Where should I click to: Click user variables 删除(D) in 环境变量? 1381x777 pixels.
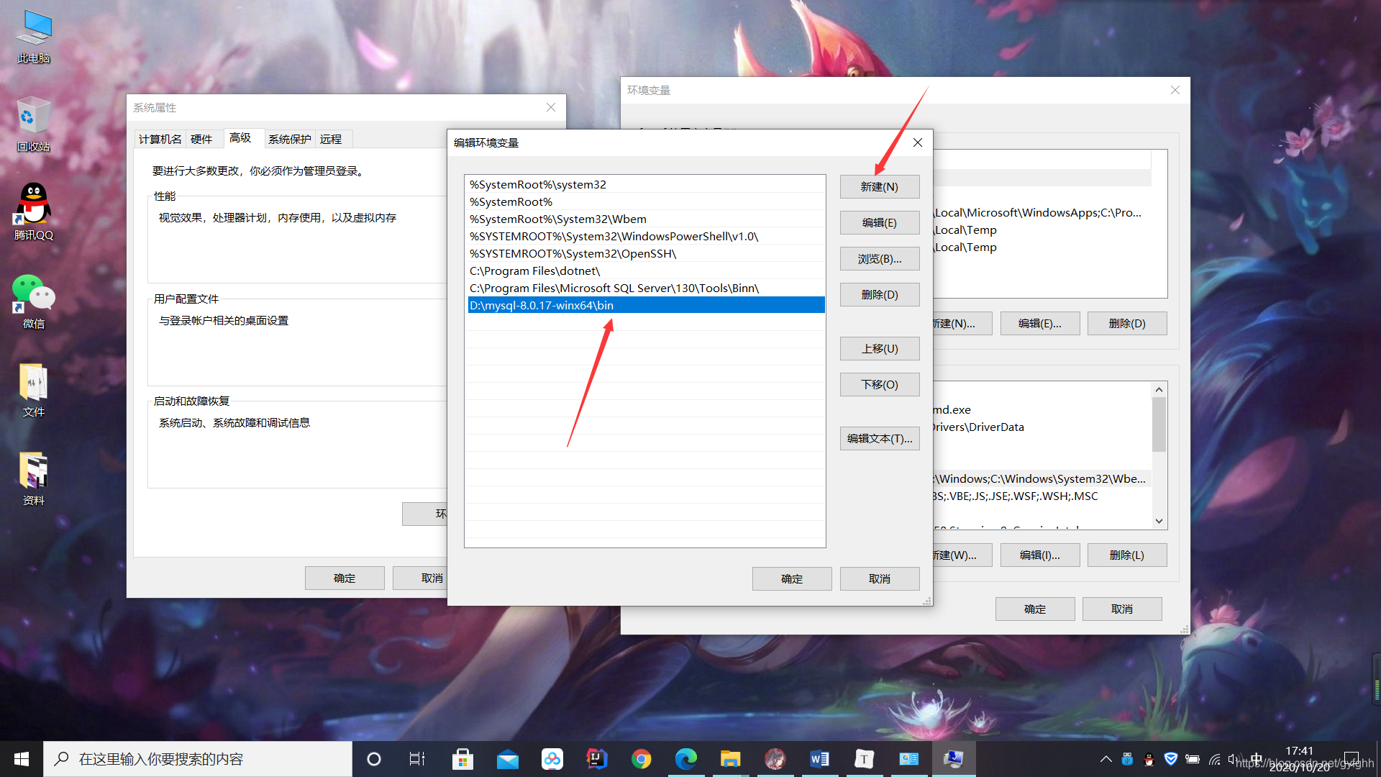[x=1127, y=324]
